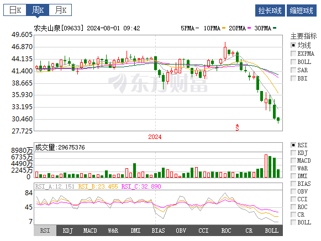Enable the EXPMA indicator checkbox
This screenshot has height=241, width=321.
coord(293,53)
